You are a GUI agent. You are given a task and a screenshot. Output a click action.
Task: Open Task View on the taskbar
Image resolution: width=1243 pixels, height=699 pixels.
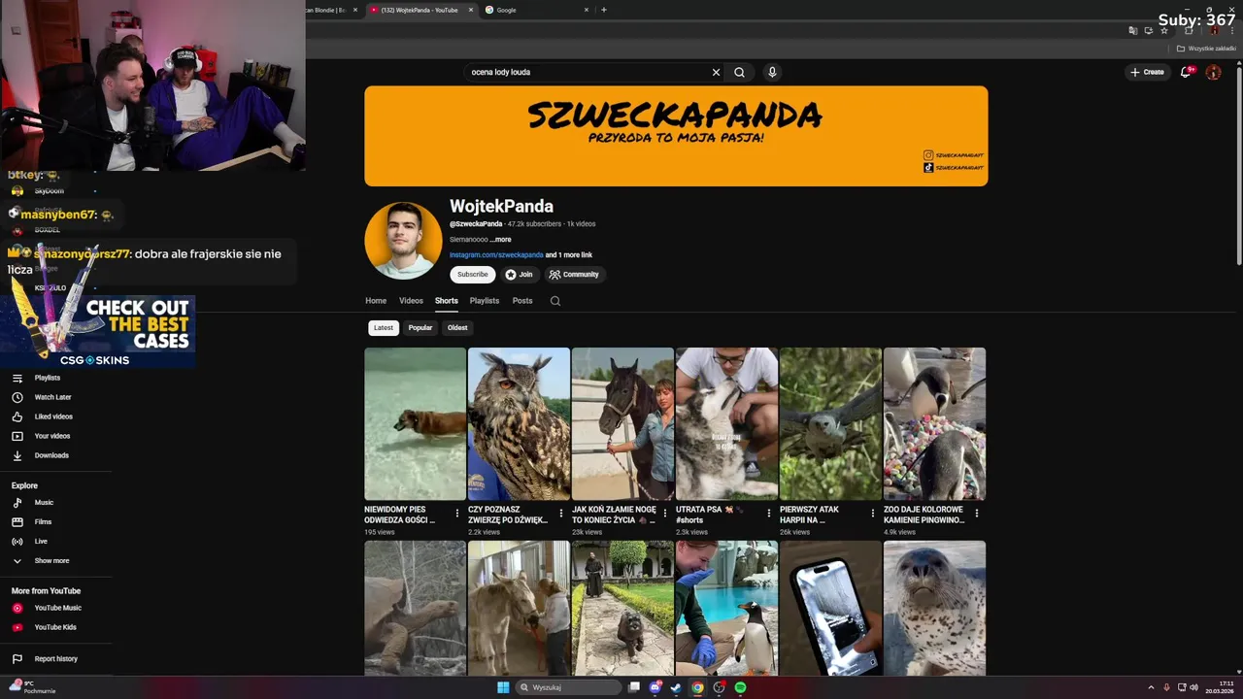[x=634, y=687]
